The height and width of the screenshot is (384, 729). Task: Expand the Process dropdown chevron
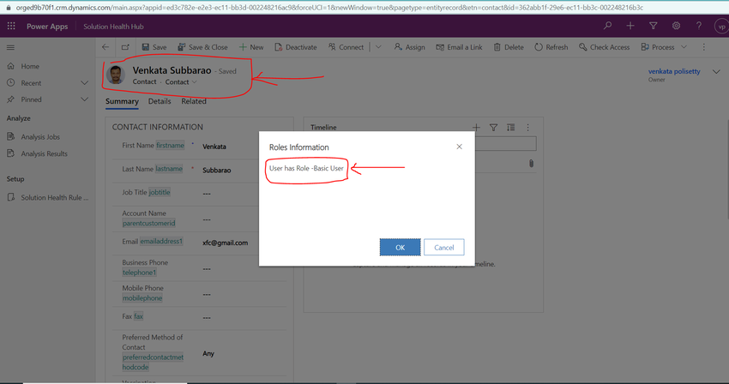click(x=684, y=47)
